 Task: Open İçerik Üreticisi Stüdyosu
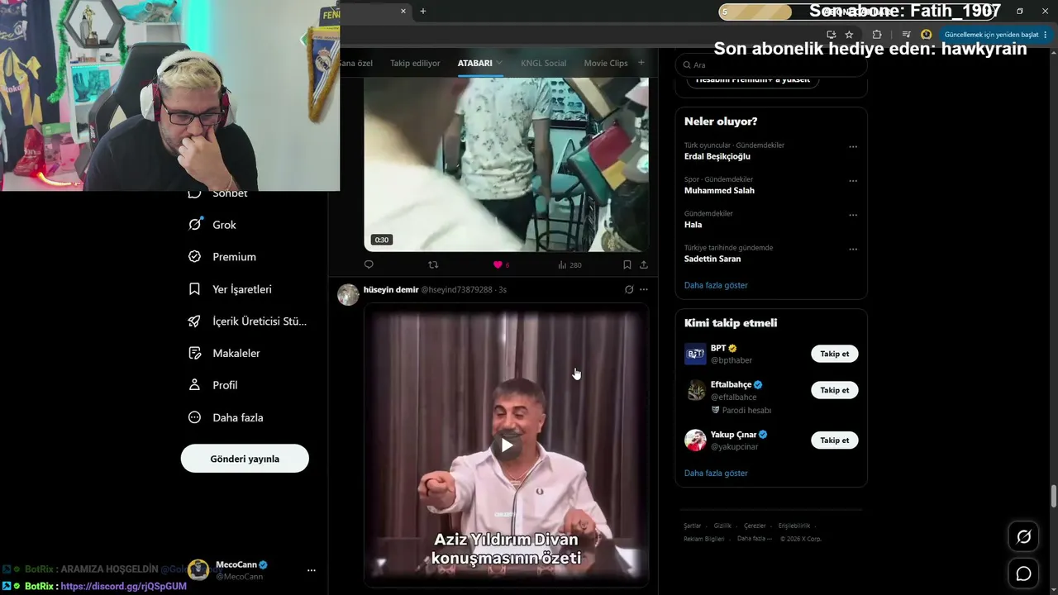247,321
